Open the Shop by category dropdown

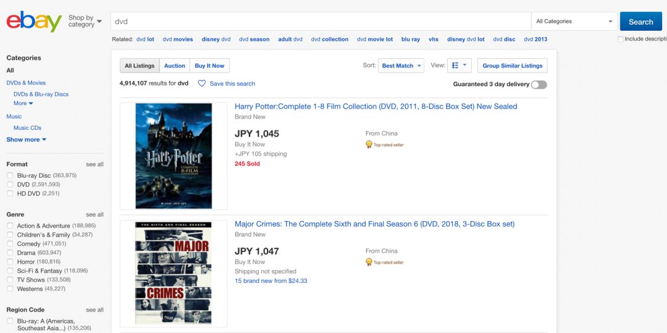click(x=85, y=21)
